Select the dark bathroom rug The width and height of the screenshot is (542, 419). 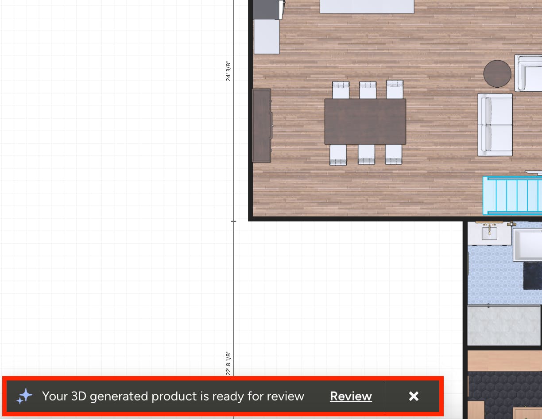click(532, 276)
